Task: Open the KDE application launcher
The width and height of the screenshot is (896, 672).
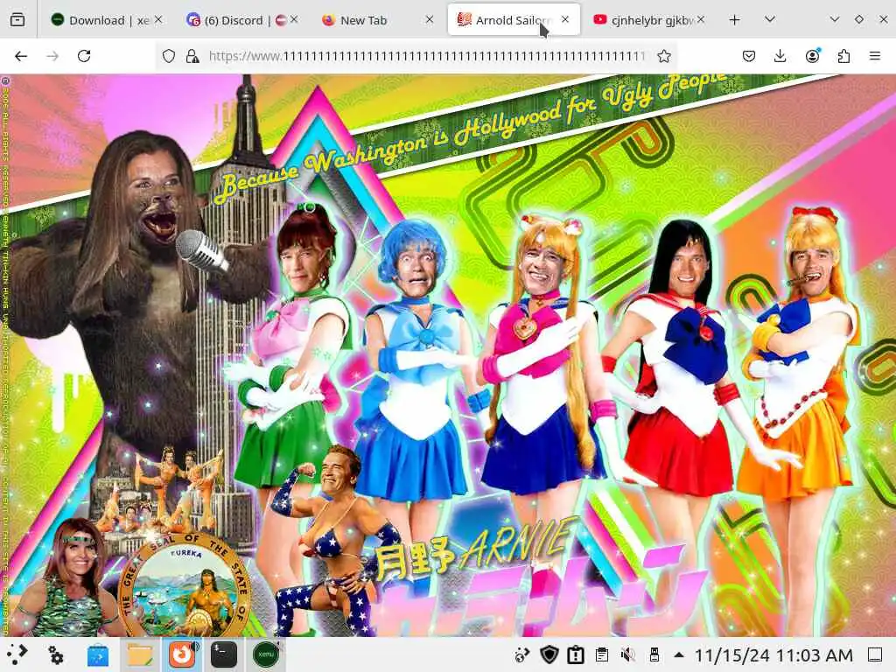Action: pos(17,654)
